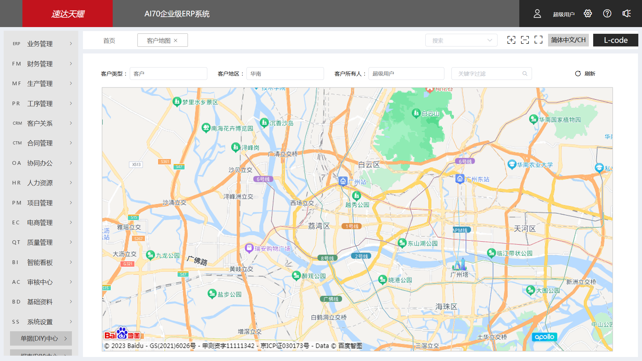Switch to the 首页 tab

[x=109, y=40]
